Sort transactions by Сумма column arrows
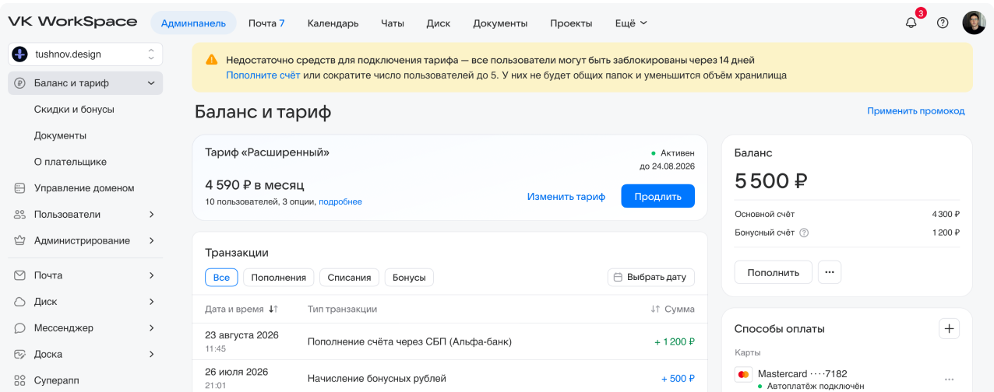Image resolution: width=994 pixels, height=392 pixels. pos(655,309)
